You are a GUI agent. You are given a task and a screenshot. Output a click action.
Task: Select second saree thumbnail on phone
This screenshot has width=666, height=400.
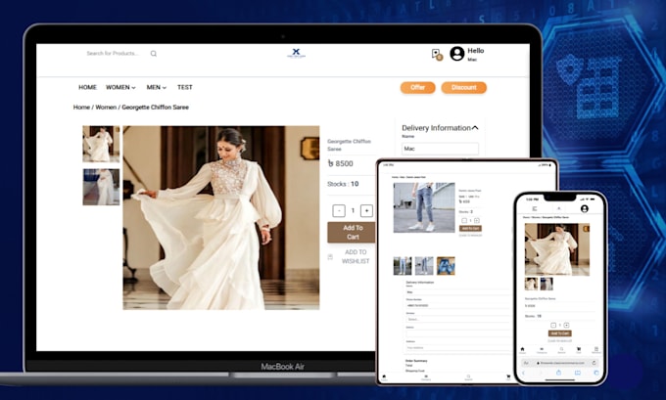click(x=547, y=284)
